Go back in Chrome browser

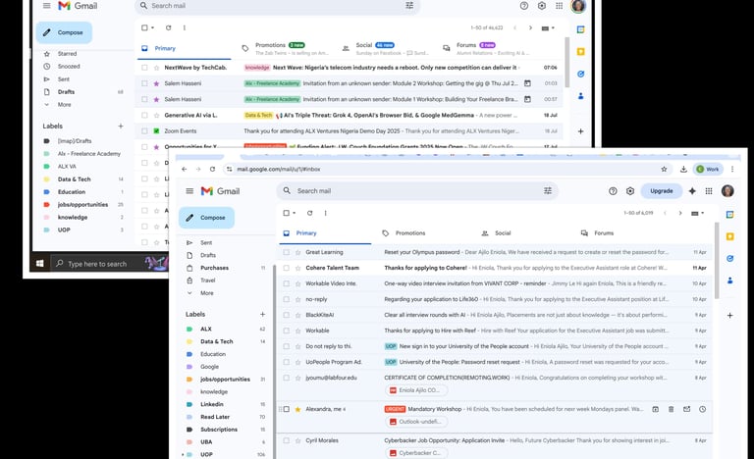[185, 169]
